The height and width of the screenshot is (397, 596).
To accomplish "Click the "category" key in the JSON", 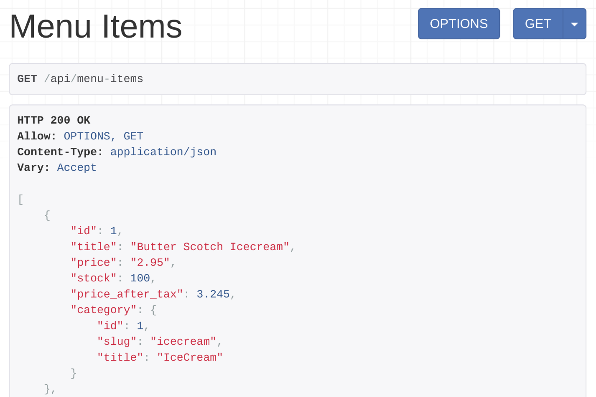I will (x=104, y=310).
